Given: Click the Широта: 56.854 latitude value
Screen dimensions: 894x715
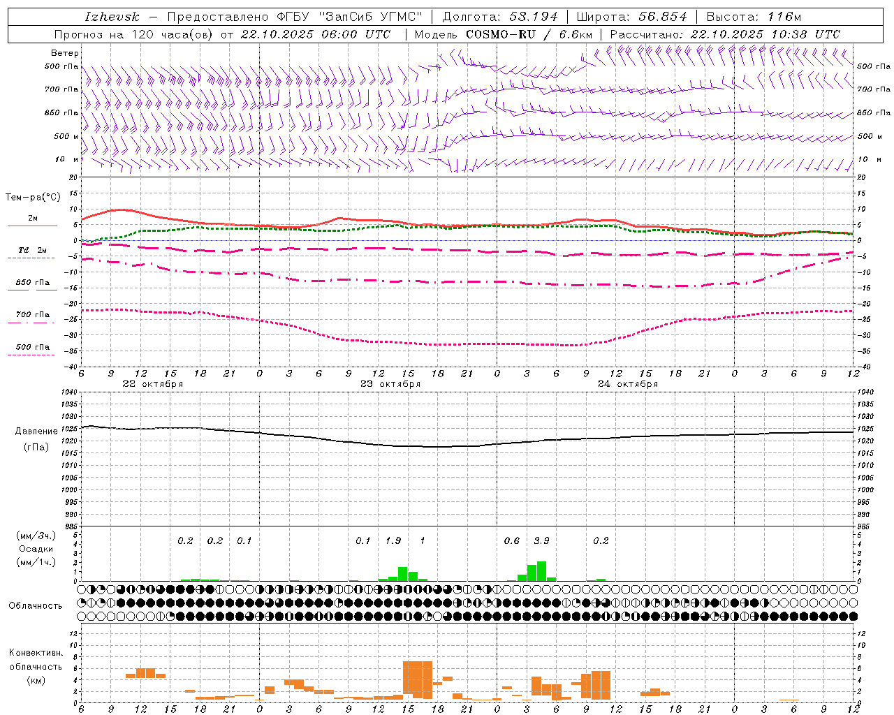Looking at the screenshot, I should point(631,17).
